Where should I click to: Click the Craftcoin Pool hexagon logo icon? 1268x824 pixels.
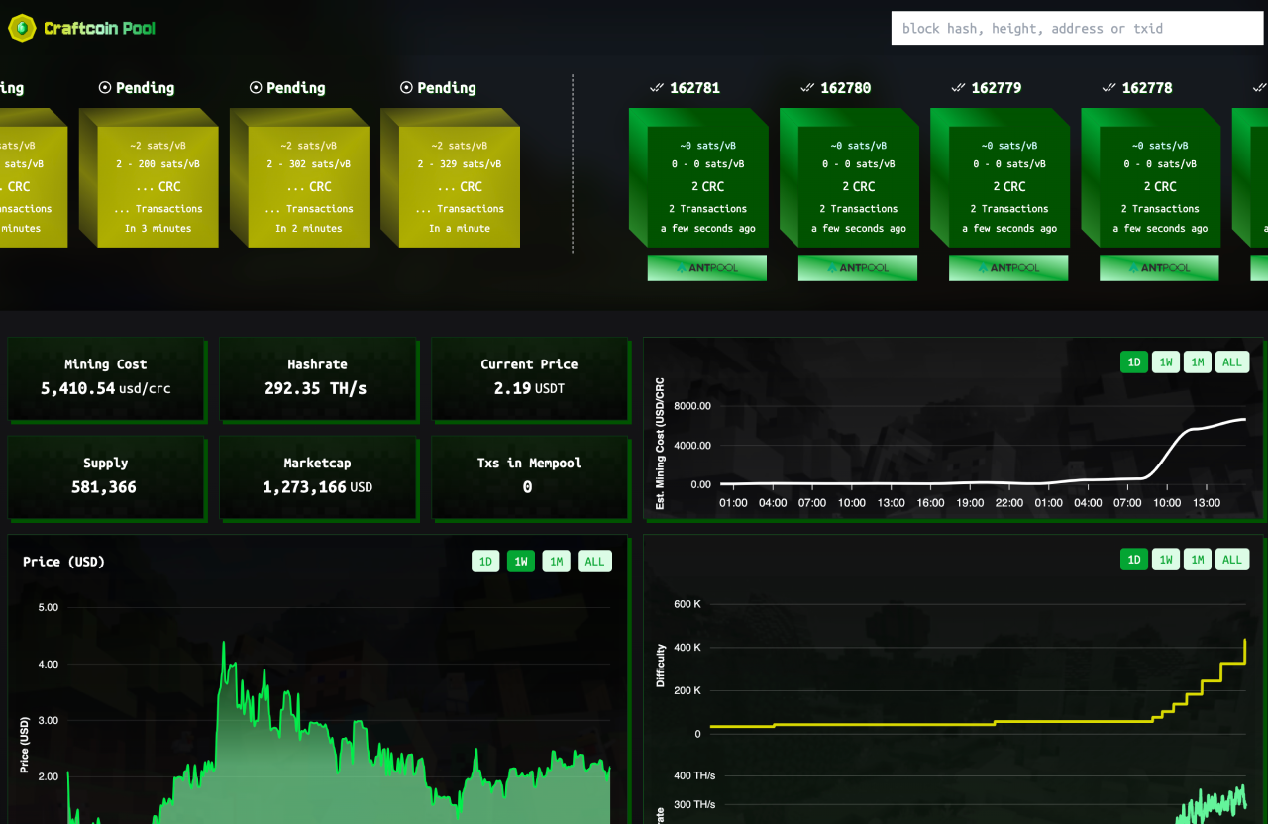pyautogui.click(x=23, y=28)
